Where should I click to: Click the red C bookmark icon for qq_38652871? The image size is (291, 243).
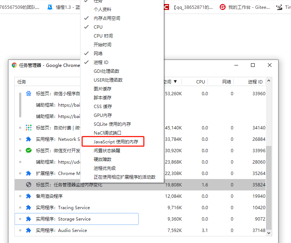click(x=166, y=7)
